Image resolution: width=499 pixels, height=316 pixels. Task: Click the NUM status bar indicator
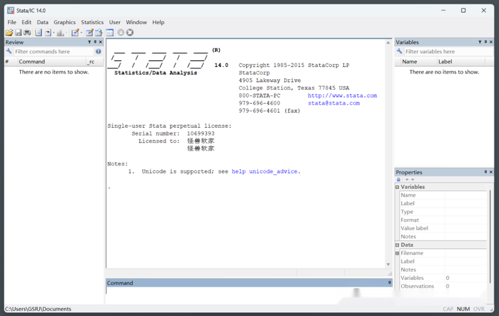(x=463, y=309)
